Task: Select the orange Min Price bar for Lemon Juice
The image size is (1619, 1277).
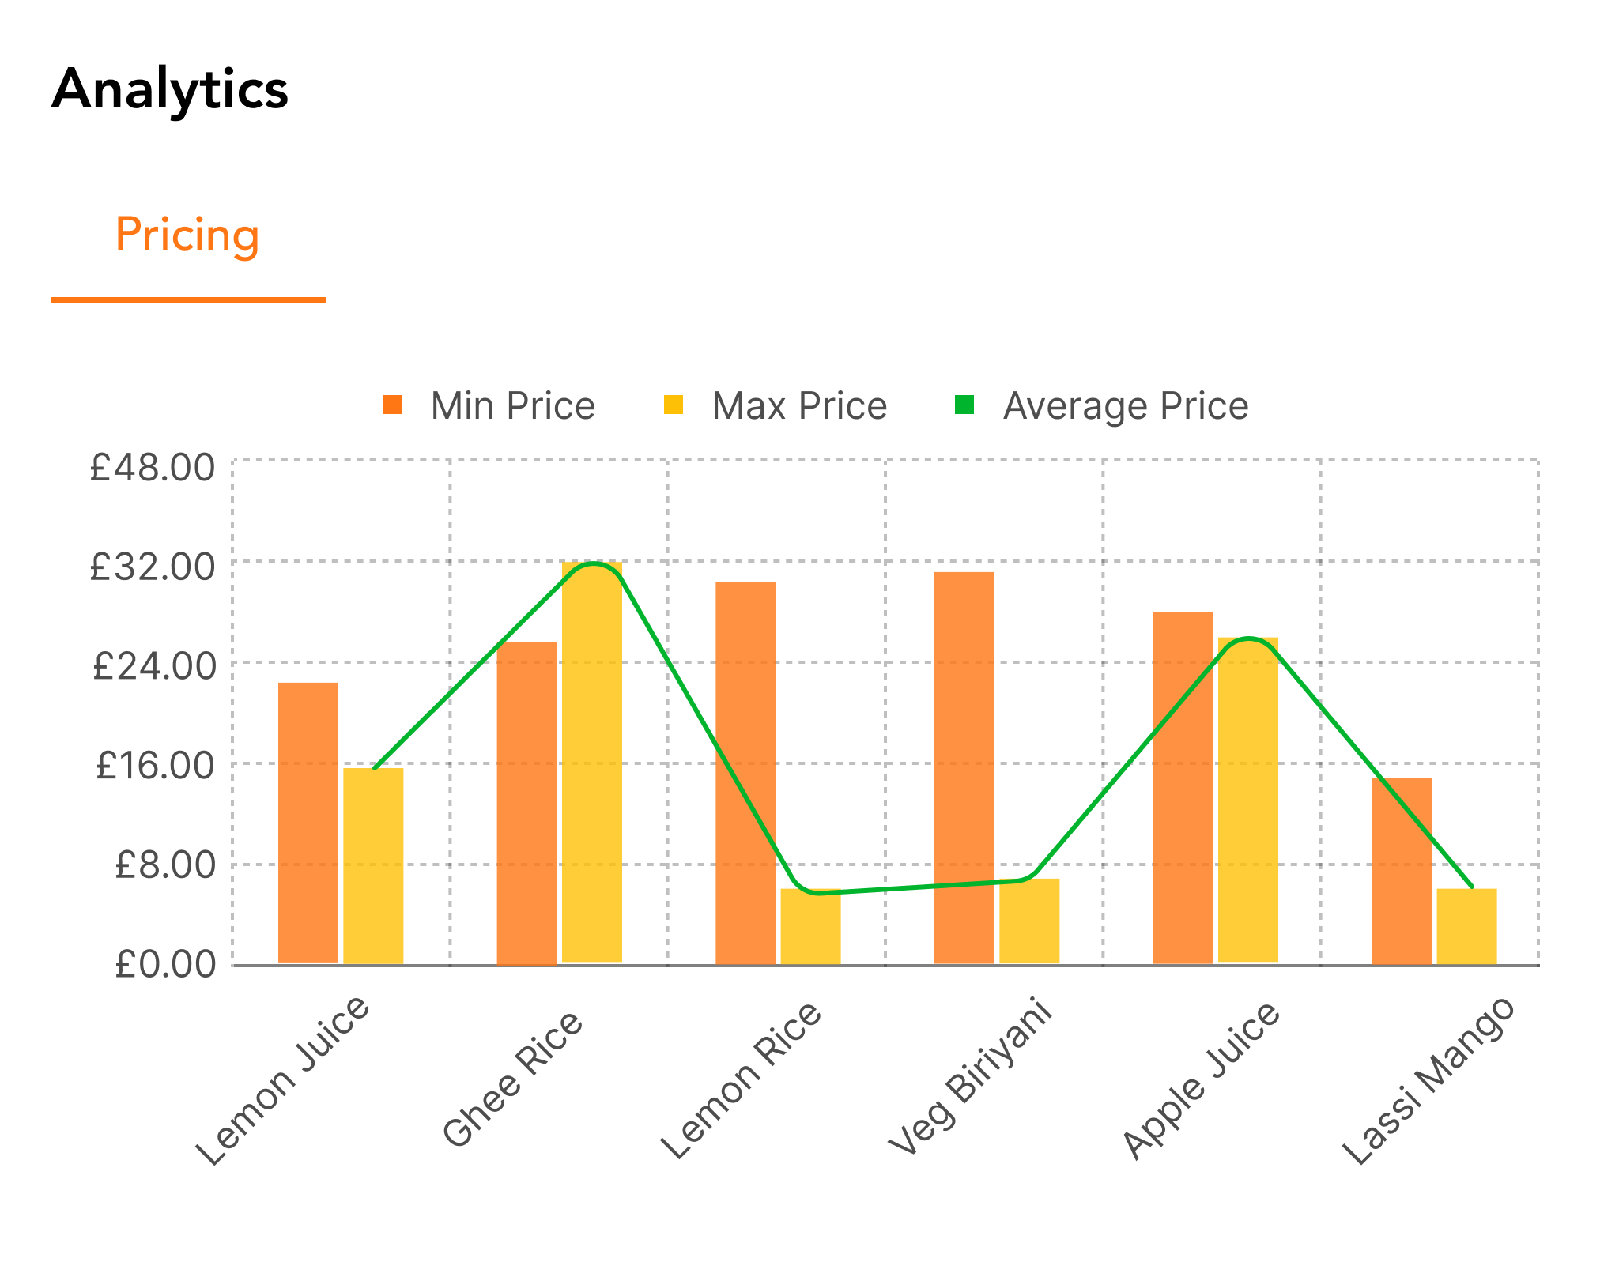Action: (x=308, y=822)
